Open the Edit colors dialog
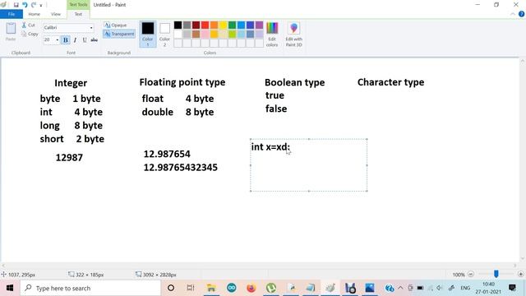This screenshot has width=526, height=296. (272, 34)
